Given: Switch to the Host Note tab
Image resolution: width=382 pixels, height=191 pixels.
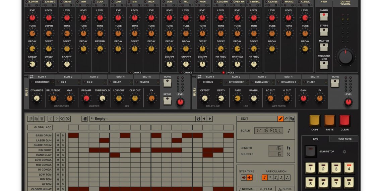Looking at the screenshot, I should click(344, 139).
